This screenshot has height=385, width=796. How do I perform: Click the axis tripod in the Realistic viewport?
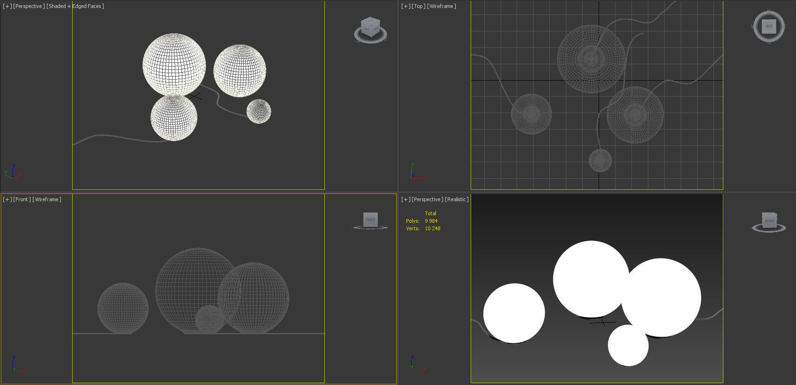tap(417, 364)
